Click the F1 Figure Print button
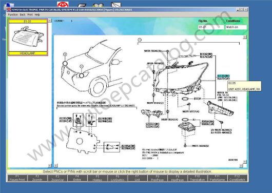This screenshot has width=272, height=193. coord(17,178)
